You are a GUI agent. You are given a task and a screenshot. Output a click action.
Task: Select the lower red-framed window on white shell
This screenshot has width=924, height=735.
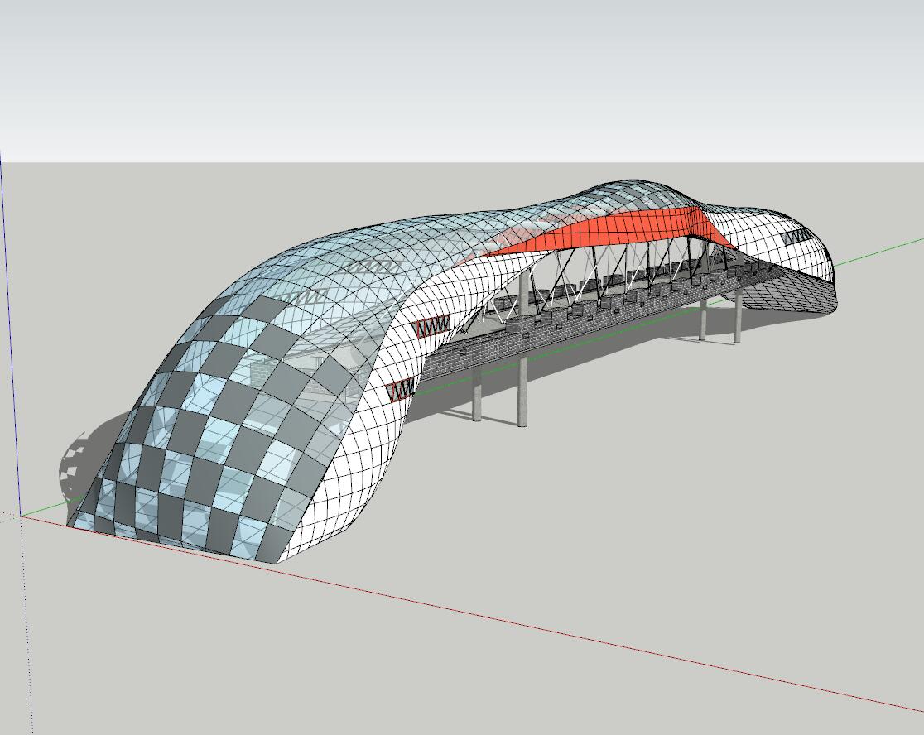(402, 388)
